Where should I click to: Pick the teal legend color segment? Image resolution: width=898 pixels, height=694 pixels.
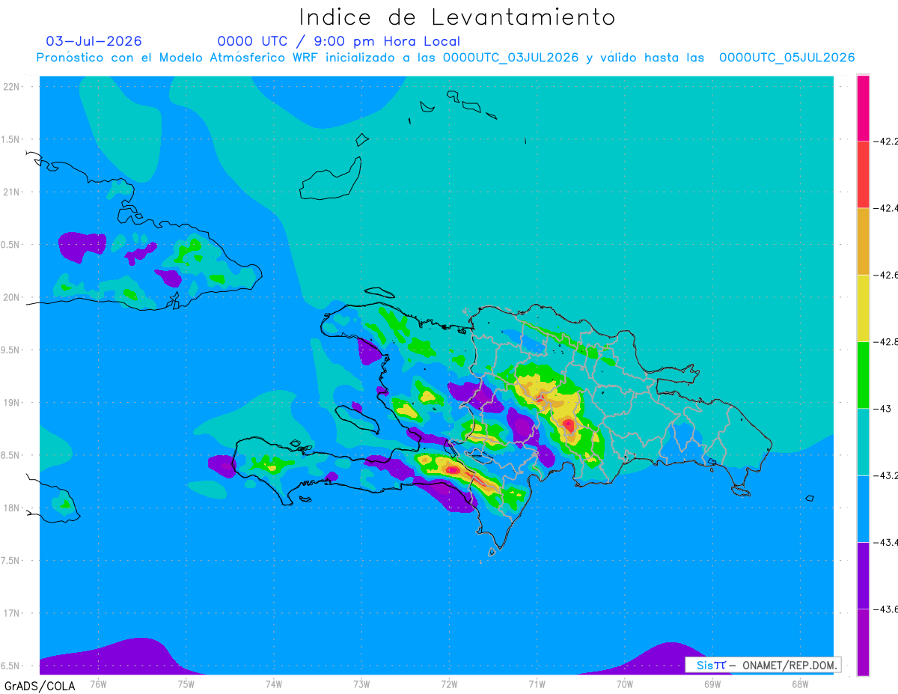(863, 442)
